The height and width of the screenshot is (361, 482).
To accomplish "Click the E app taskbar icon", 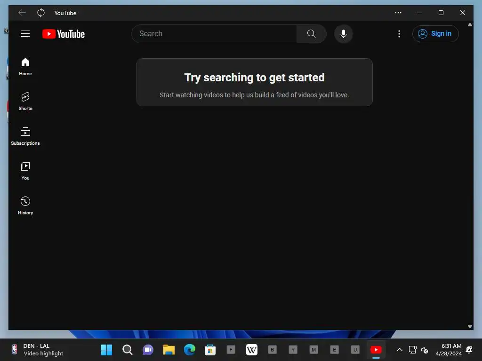I will tap(335, 350).
